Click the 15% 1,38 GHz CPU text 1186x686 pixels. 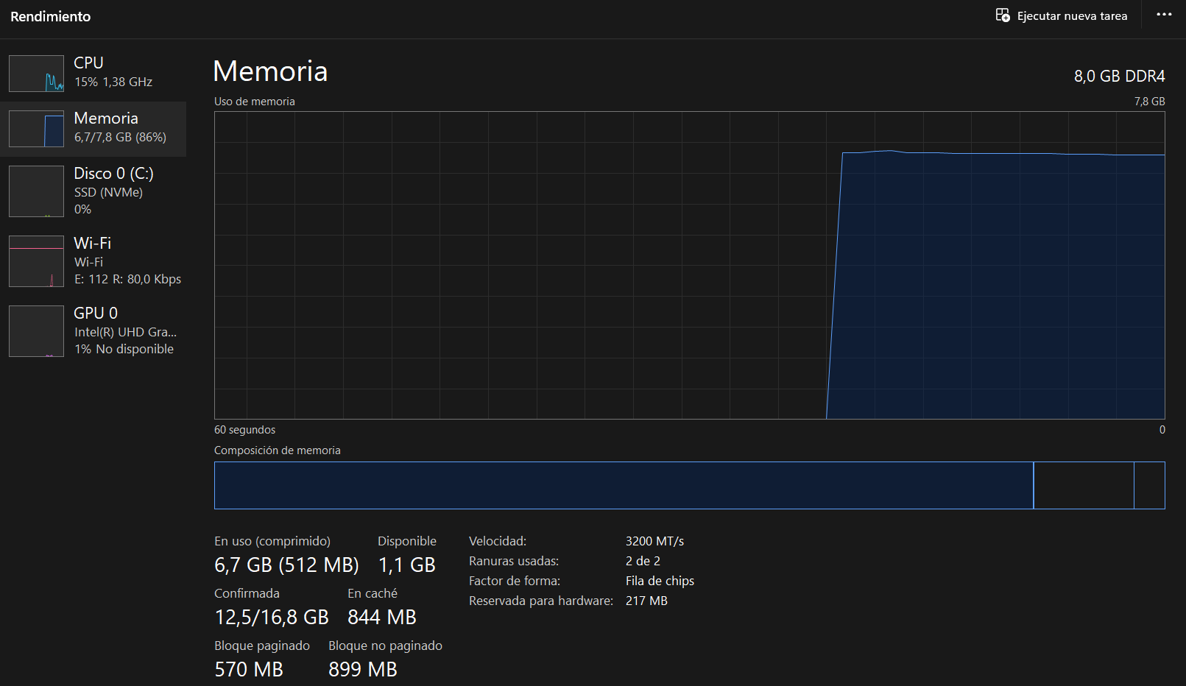pyautogui.click(x=113, y=82)
